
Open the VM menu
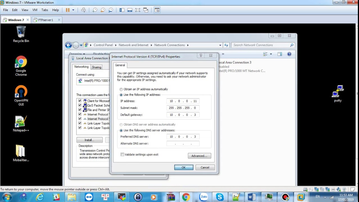(x=35, y=10)
